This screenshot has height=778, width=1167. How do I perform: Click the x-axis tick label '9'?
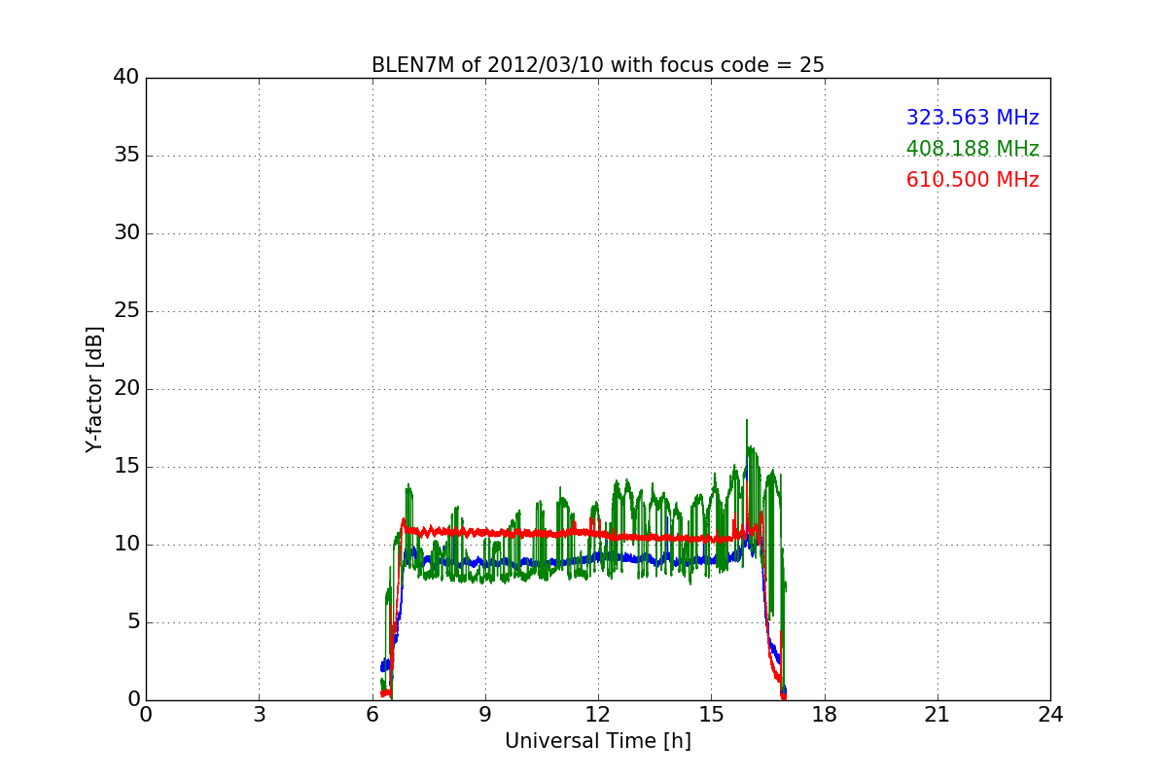click(485, 715)
